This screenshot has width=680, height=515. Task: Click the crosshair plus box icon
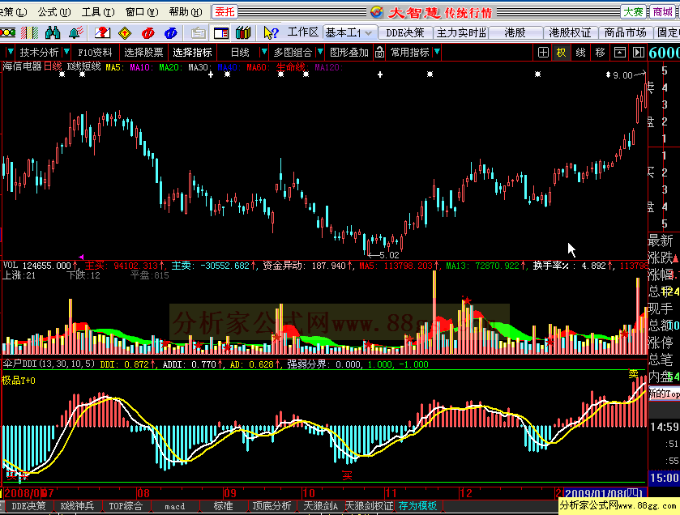click(543, 53)
